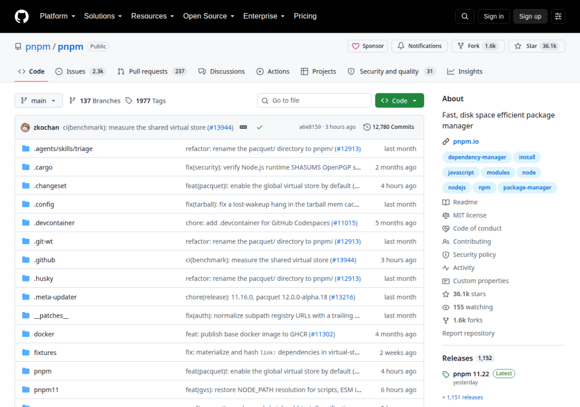The image size is (580, 407).
Task: Click the book icon next to Readme
Action: click(446, 202)
